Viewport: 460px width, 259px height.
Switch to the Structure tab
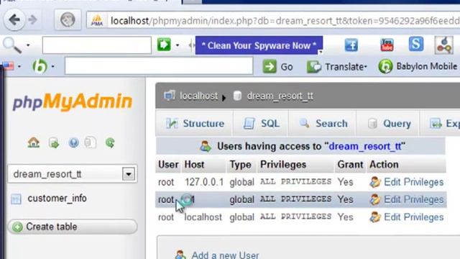pos(195,124)
